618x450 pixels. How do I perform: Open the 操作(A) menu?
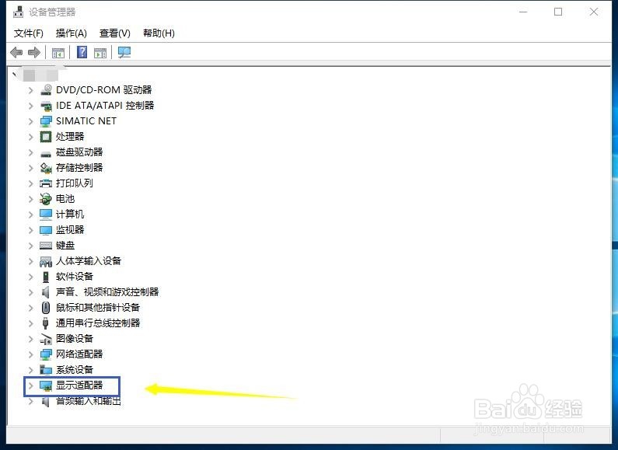click(71, 33)
